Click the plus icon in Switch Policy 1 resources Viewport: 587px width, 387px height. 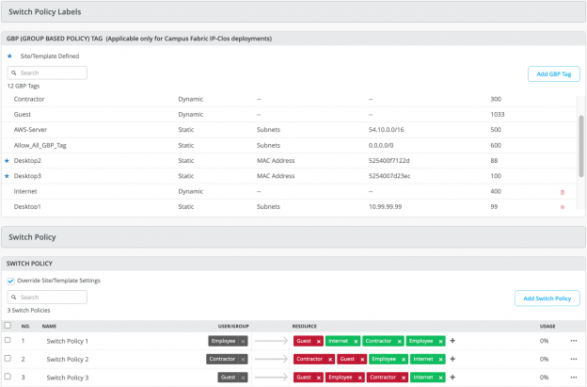(452, 341)
